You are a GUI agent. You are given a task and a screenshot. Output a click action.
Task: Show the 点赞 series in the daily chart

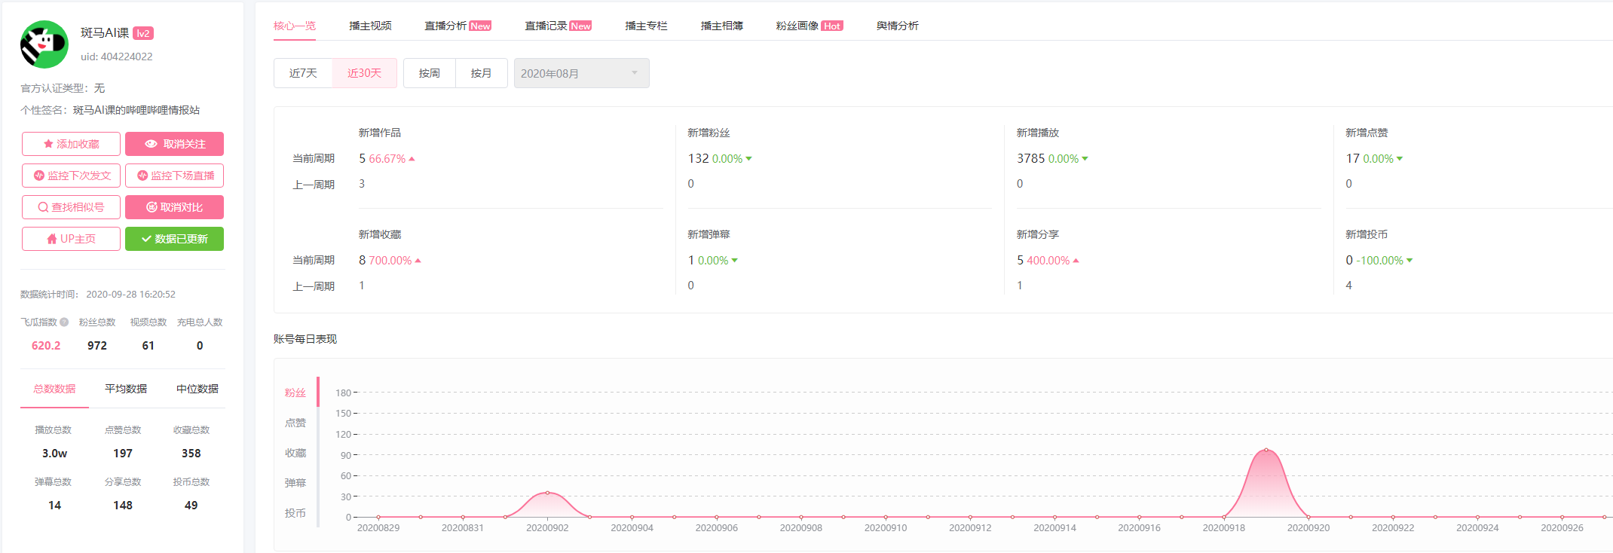coord(295,423)
